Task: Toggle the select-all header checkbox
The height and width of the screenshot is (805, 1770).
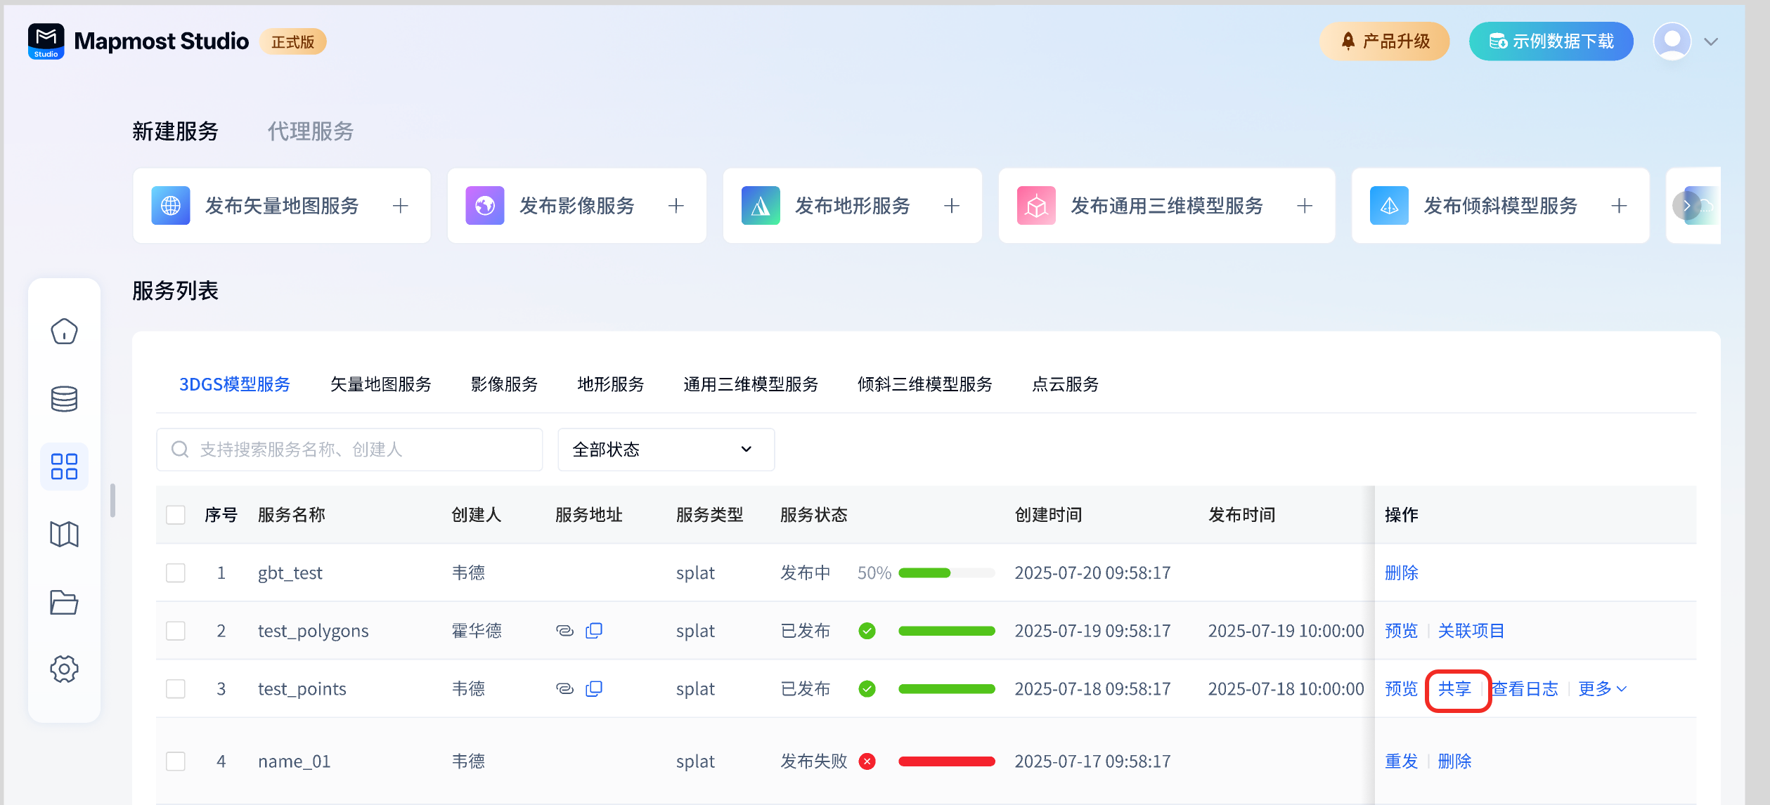Action: coord(176,514)
